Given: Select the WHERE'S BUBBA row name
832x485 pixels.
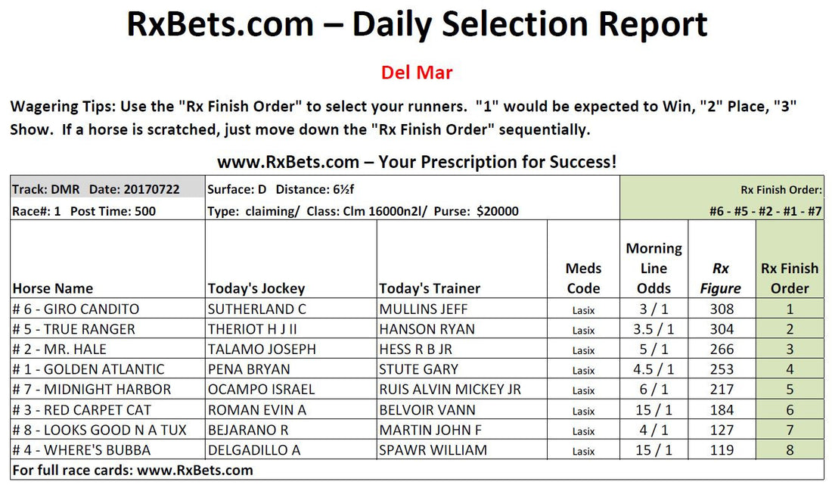Looking at the screenshot, I should pos(107,450).
